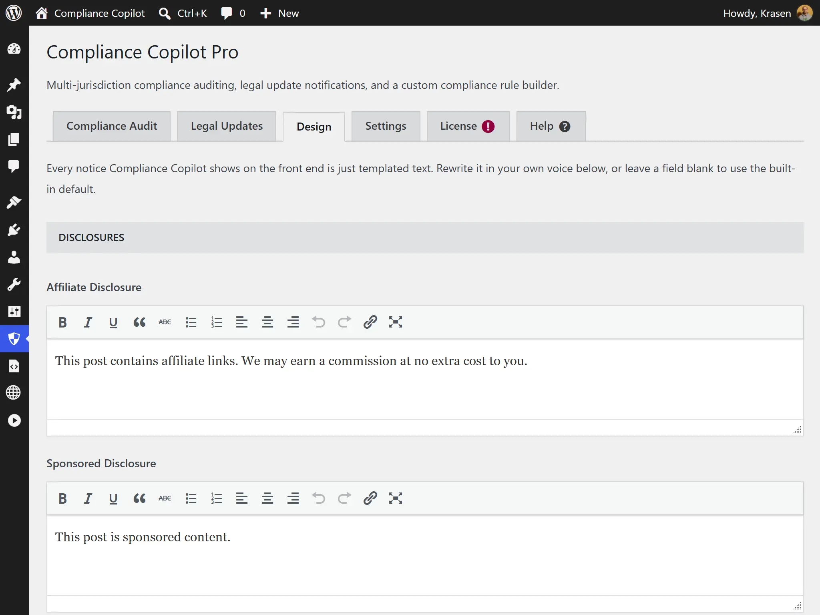Switch to the Compliance Audit tab
Image resolution: width=820 pixels, height=615 pixels.
[112, 126]
